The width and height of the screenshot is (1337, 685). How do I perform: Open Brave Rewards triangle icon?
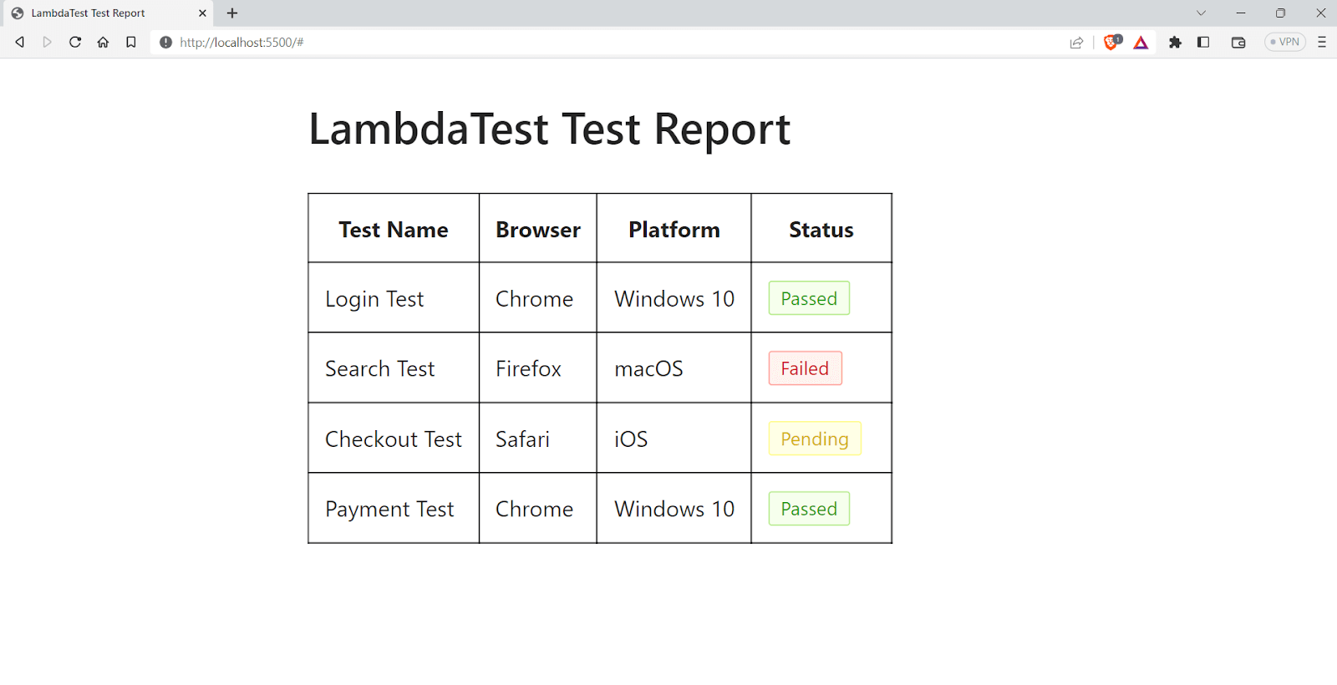1141,43
